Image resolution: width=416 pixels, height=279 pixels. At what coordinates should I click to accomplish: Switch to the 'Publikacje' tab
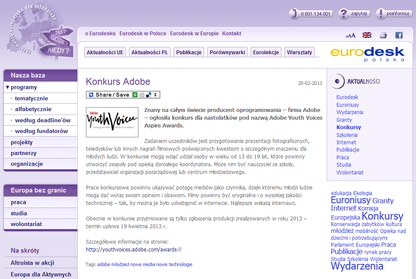tap(189, 53)
